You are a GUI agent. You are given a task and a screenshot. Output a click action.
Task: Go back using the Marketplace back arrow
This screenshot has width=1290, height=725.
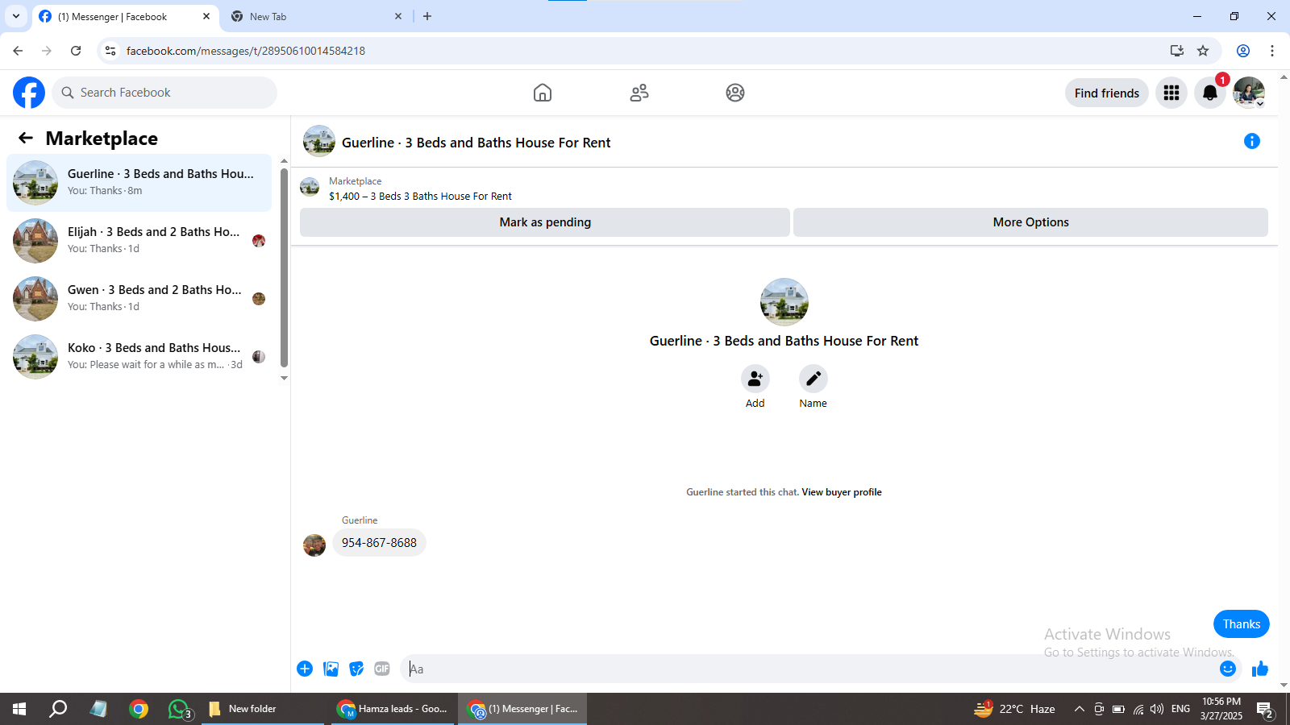coord(26,138)
